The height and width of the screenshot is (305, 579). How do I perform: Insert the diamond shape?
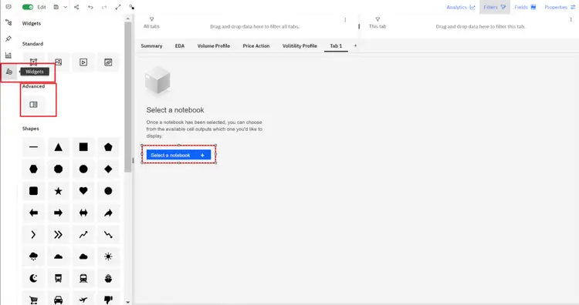coord(108,169)
